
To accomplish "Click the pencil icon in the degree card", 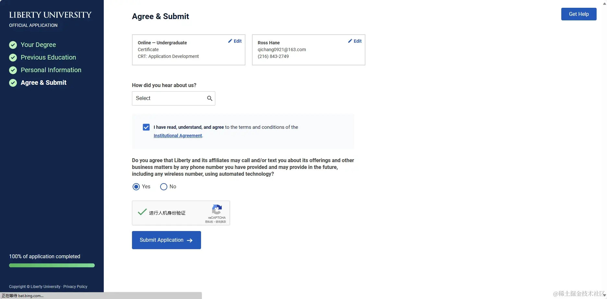I will click(x=230, y=41).
